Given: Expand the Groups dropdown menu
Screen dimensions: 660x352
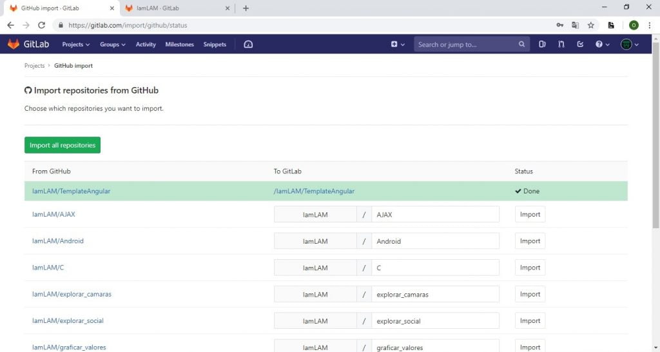Looking at the screenshot, I should click(112, 44).
